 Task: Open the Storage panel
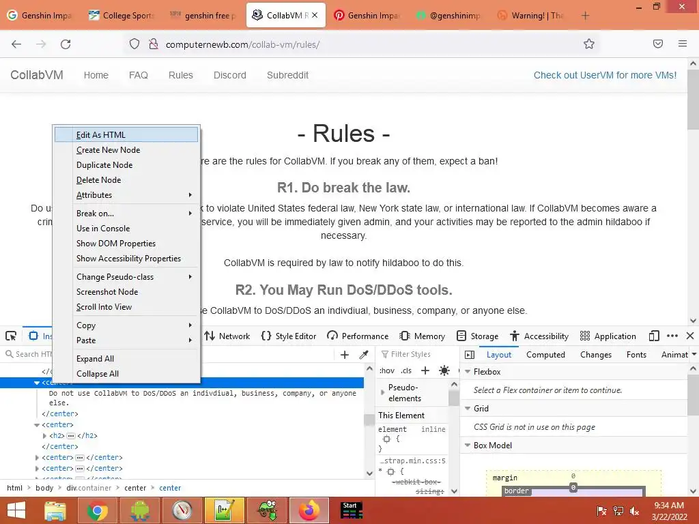pyautogui.click(x=477, y=336)
